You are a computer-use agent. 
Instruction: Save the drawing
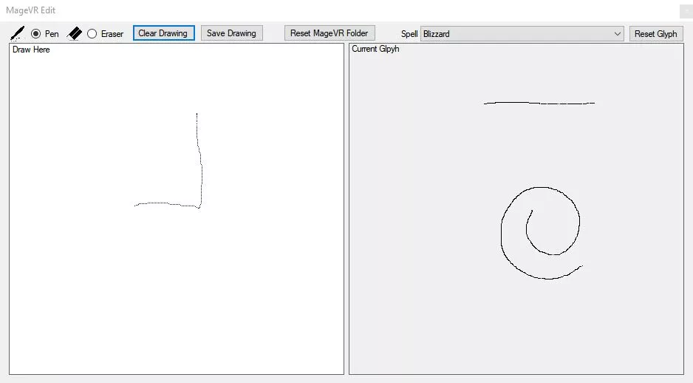(x=231, y=33)
